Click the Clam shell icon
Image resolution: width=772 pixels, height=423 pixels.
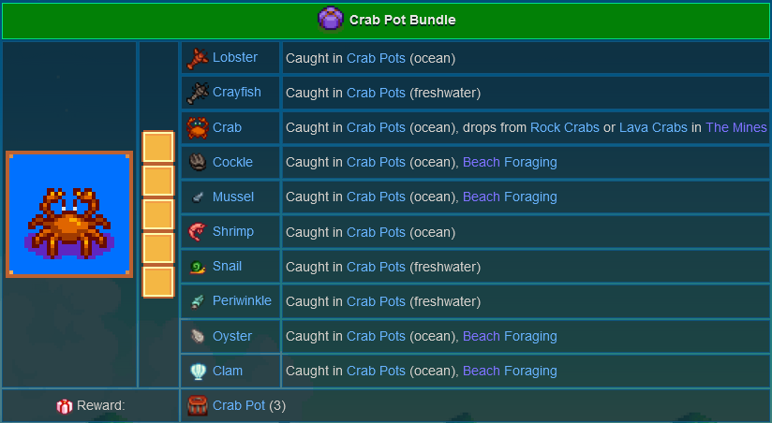pyautogui.click(x=197, y=371)
